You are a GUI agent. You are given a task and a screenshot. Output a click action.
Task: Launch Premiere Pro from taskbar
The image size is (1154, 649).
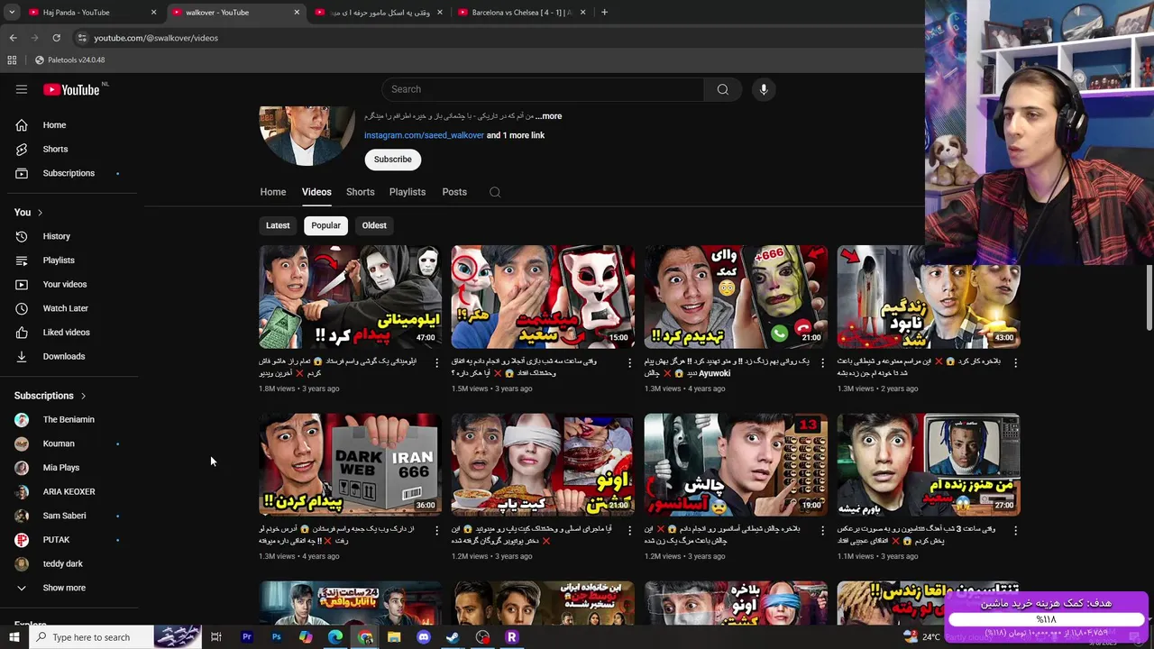pyautogui.click(x=246, y=637)
